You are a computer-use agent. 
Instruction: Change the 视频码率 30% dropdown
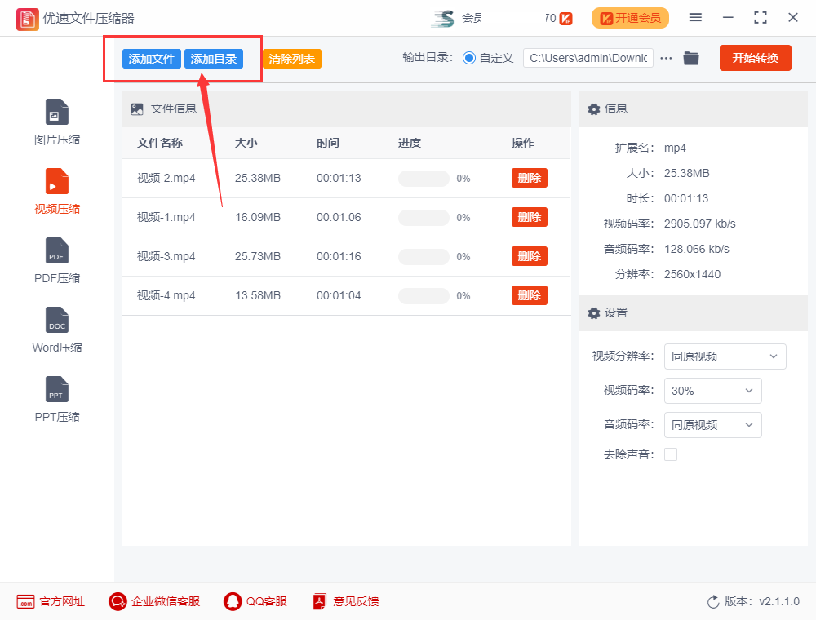(712, 391)
